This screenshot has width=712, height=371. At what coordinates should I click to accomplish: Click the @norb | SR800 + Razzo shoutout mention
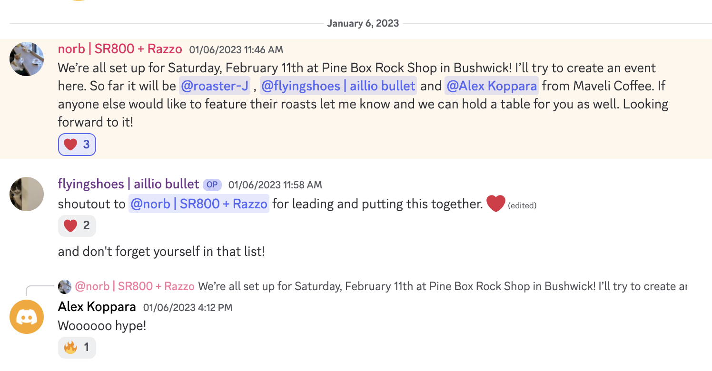(x=199, y=204)
